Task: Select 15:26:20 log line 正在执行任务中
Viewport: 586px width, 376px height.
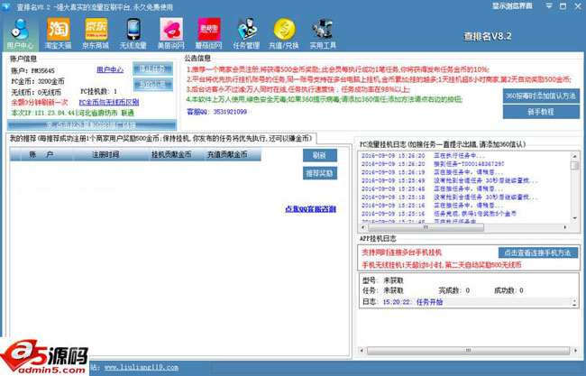Action: pyautogui.click(x=423, y=156)
